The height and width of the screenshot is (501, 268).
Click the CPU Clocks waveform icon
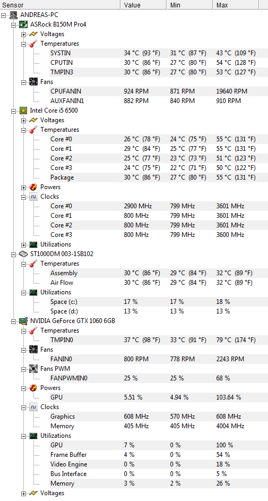33,197
